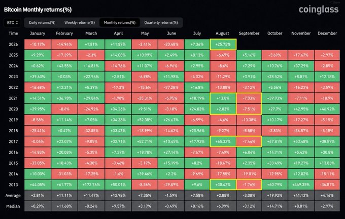Click the February column header
The width and height of the screenshot is (345, 219).
coord(64,33)
